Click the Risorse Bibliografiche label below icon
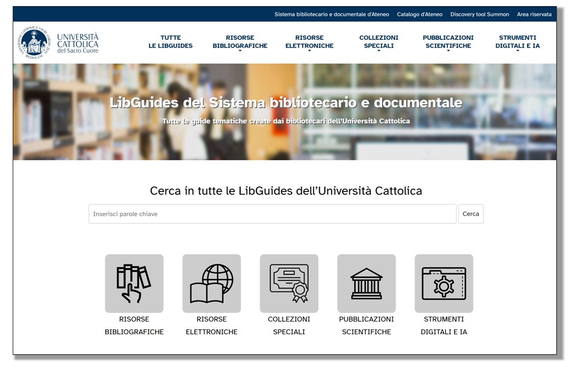The width and height of the screenshot is (568, 368). pos(134,326)
